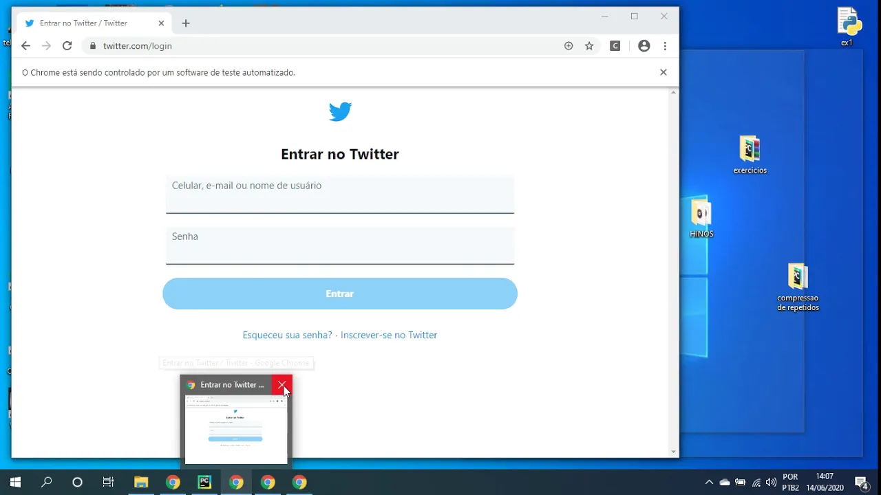The width and height of the screenshot is (881, 495).
Task: Select the 'compressao de repetidos' desktop folder
Action: pyautogui.click(x=798, y=287)
